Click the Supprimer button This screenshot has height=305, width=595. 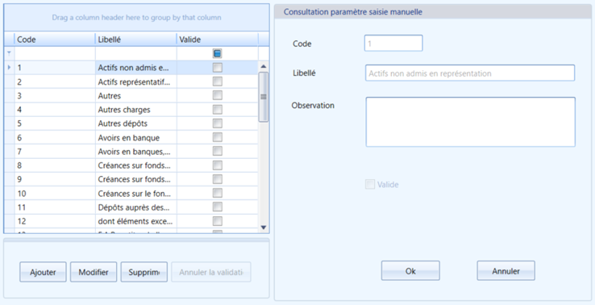pos(144,272)
